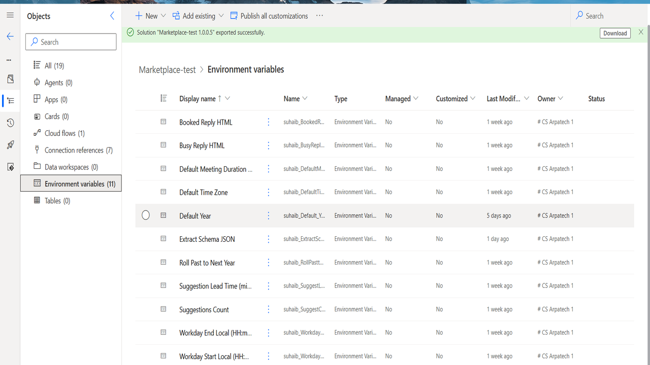Open more actions for Default Year

(x=269, y=215)
